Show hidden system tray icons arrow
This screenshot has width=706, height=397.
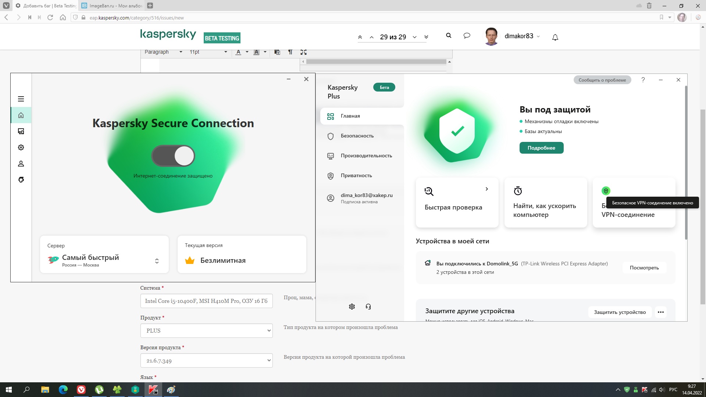(618, 390)
